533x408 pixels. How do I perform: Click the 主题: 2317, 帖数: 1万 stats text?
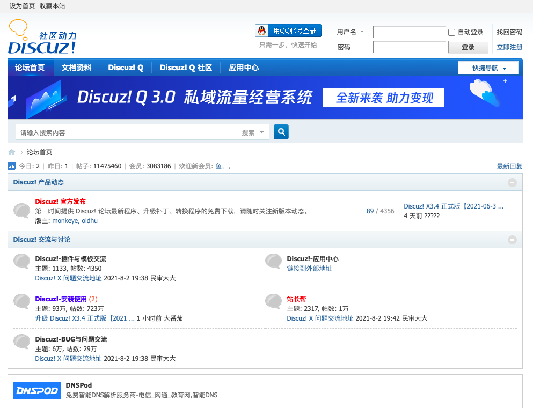(x=317, y=308)
